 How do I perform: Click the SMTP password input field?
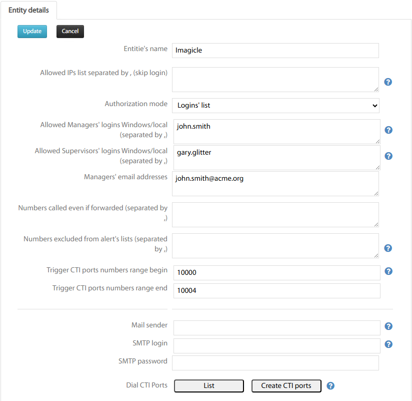[x=275, y=363]
